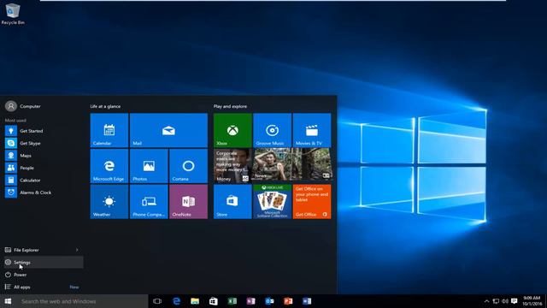
Task: Click the Search the web and Windows box
Action: (82, 301)
